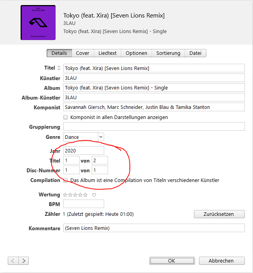
Task: Open the Sortierung tab
Action: [x=168, y=53]
